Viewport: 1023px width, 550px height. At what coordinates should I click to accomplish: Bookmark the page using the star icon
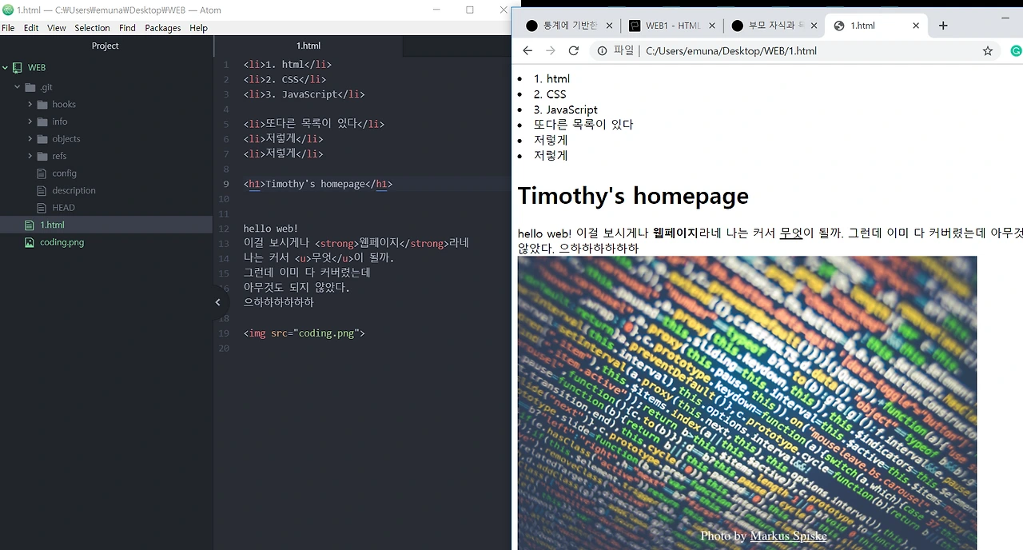(988, 50)
